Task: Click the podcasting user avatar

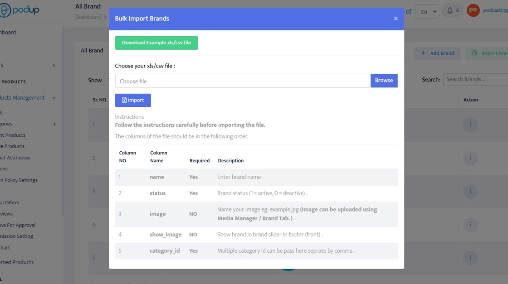Action: (x=473, y=10)
